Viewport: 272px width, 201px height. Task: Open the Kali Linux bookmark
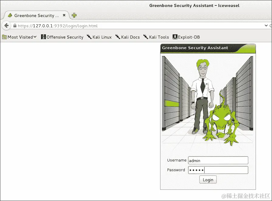(x=99, y=37)
